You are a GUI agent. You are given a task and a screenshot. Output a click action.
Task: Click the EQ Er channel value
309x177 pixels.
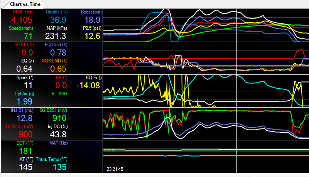[88, 85]
